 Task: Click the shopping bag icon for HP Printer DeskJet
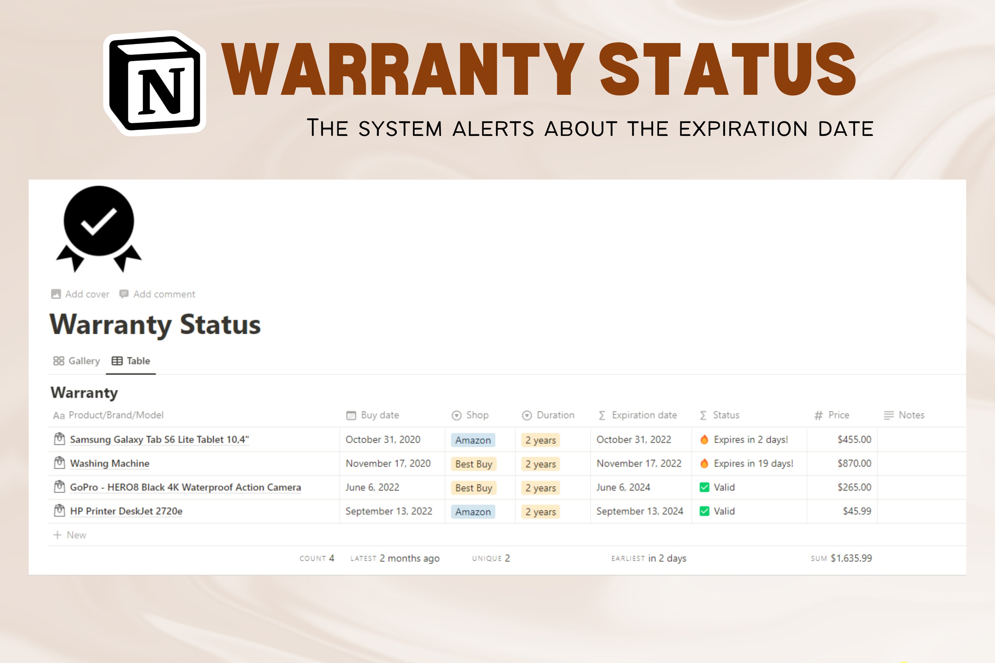[59, 511]
